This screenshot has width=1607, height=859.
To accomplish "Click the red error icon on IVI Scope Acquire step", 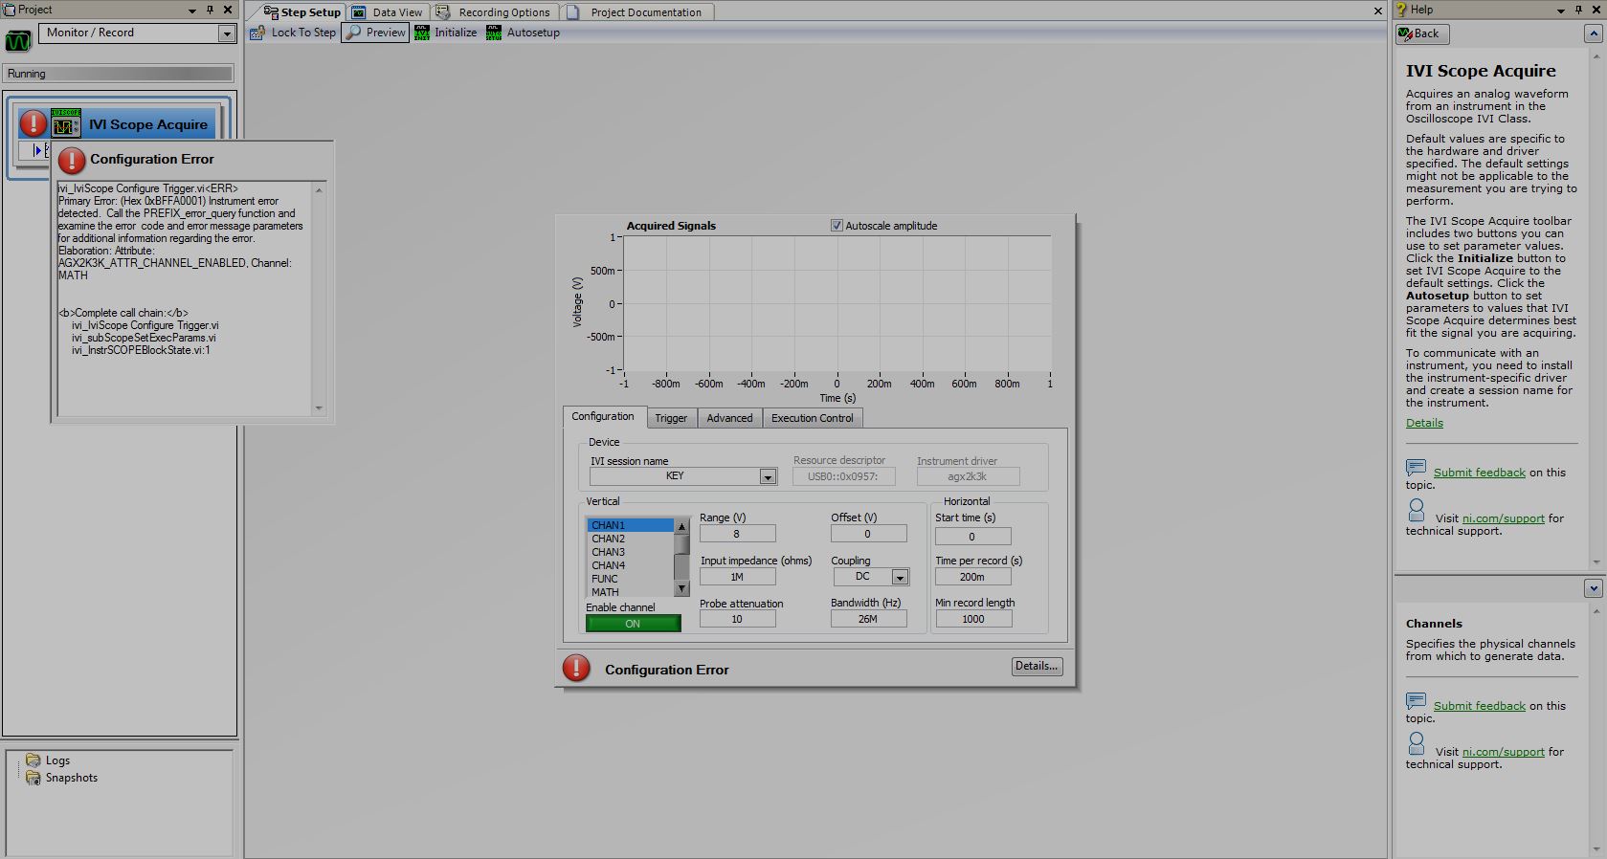I will point(33,123).
